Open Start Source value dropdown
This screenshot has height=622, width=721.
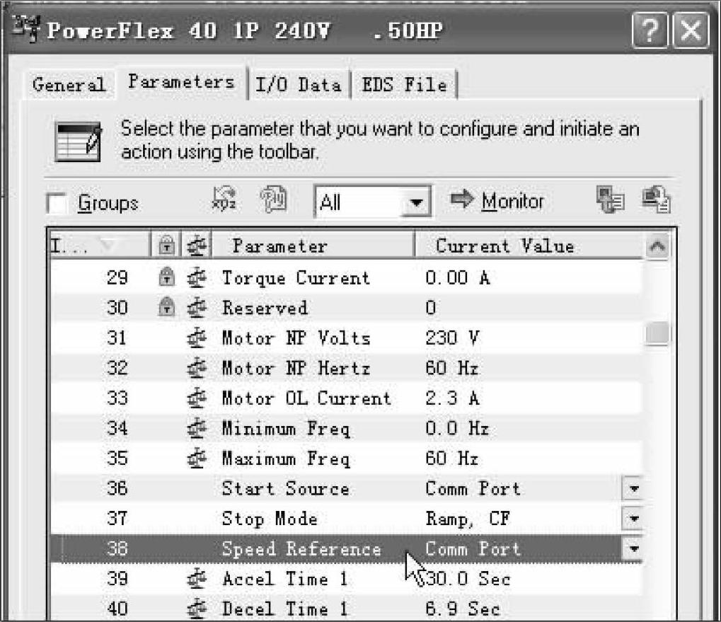633,488
